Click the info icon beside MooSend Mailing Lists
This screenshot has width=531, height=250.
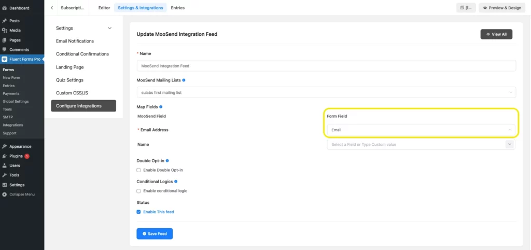184,80
